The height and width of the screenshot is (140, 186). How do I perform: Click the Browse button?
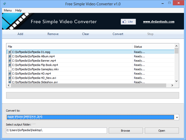coord(126,131)
